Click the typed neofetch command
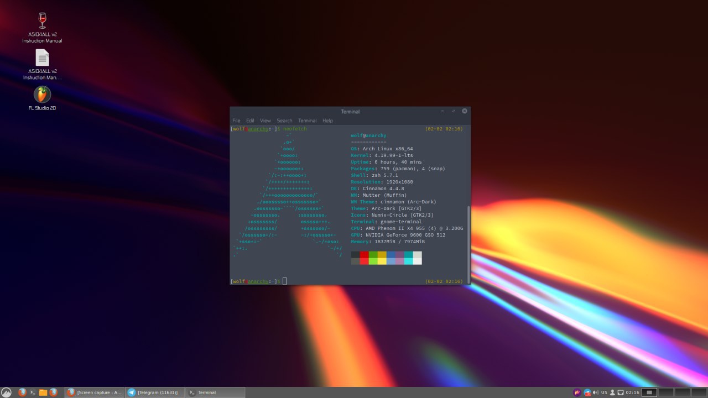Image resolution: width=708 pixels, height=398 pixels. [x=295, y=129]
